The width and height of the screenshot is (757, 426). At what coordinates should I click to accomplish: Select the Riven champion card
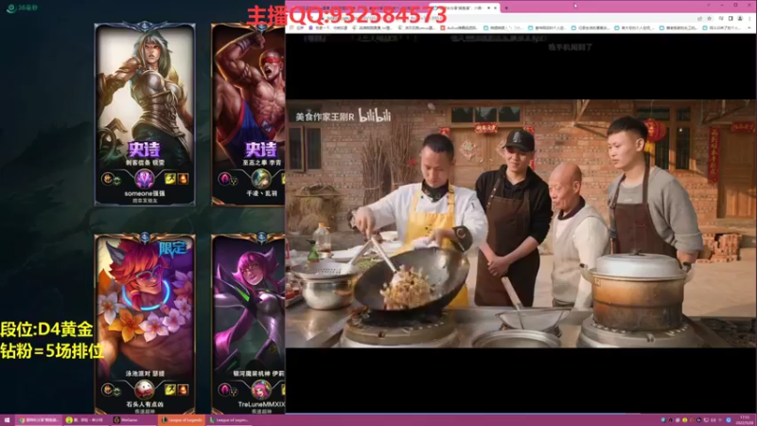145,115
